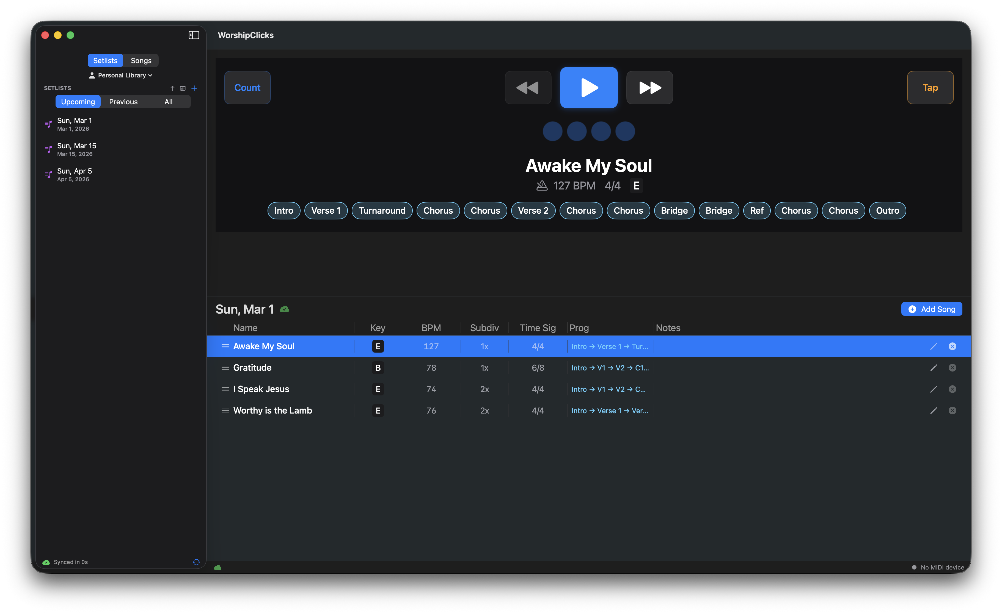The image size is (1002, 614).
Task: Click the upload arrow icon beside SETLISTS
Action: coord(172,88)
